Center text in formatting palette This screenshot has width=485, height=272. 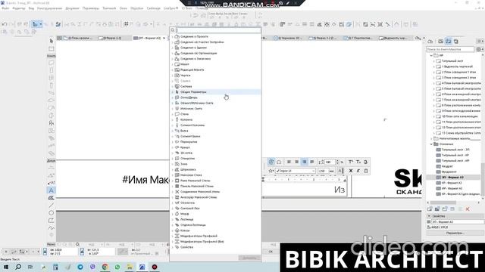[x=296, y=162]
